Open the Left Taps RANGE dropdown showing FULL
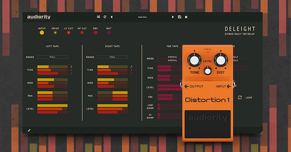Viewport: 291px width, 152px height. pyautogui.click(x=52, y=57)
